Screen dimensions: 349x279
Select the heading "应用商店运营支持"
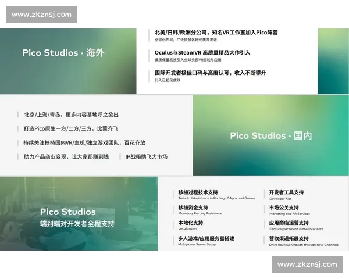[x=289, y=223]
